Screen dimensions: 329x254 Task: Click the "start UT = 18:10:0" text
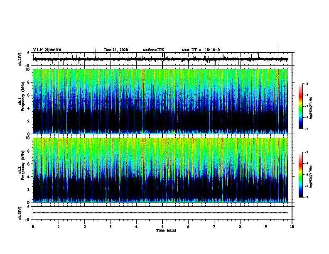[201, 50]
